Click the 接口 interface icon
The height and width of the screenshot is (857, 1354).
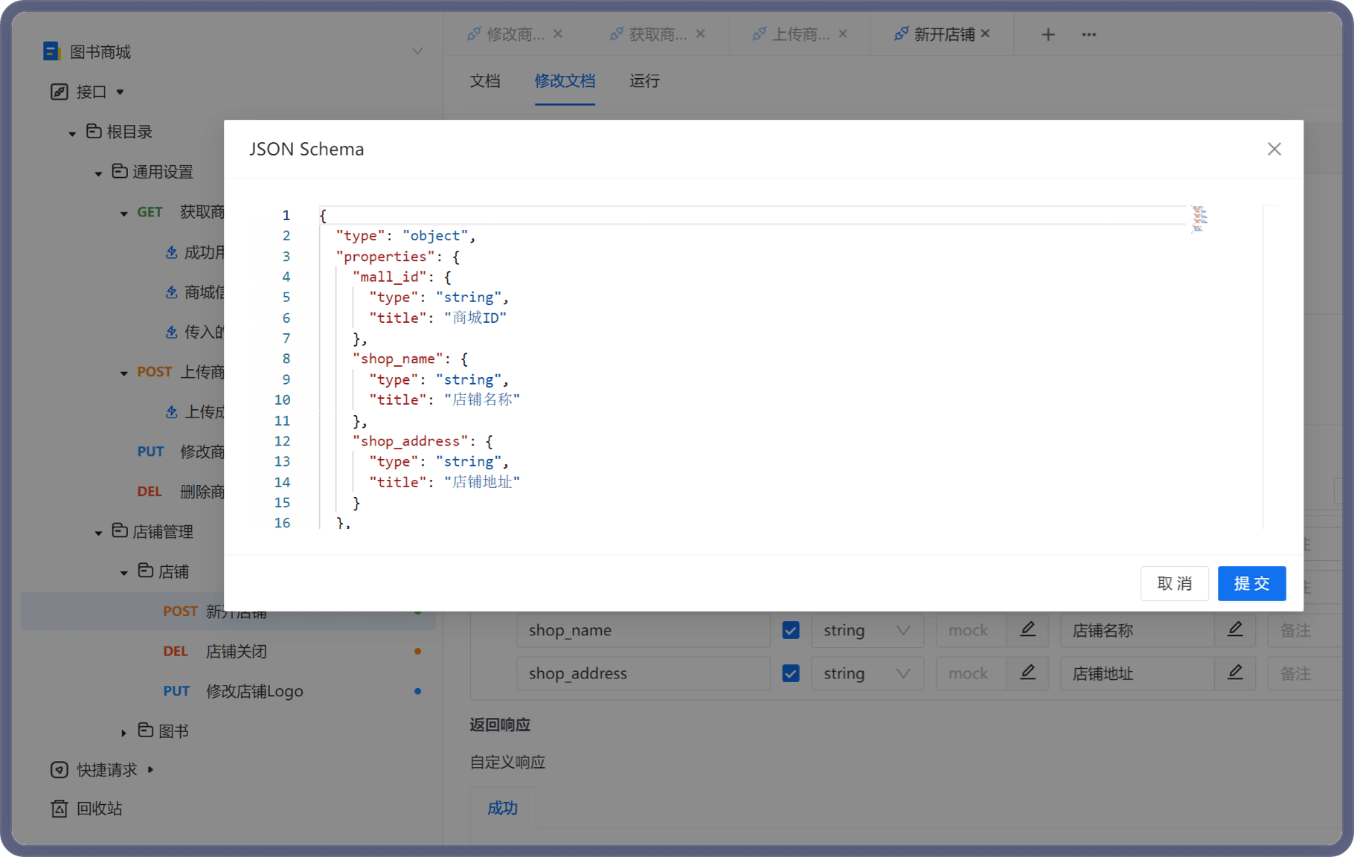[x=59, y=92]
